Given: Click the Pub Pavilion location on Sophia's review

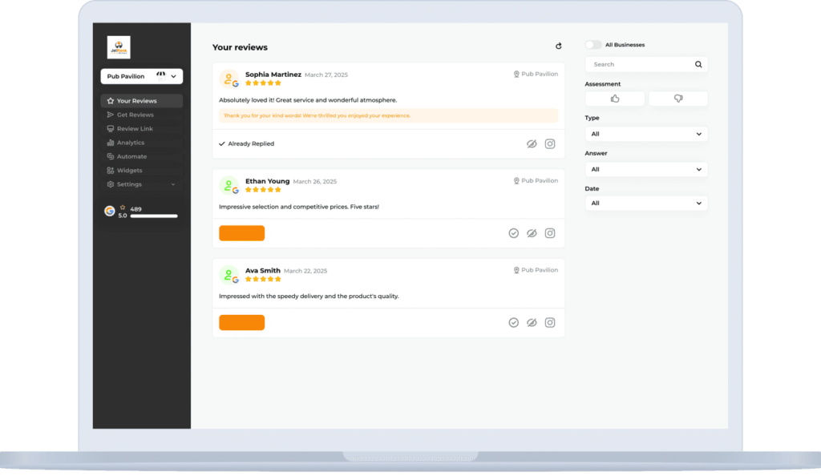Looking at the screenshot, I should pos(536,75).
